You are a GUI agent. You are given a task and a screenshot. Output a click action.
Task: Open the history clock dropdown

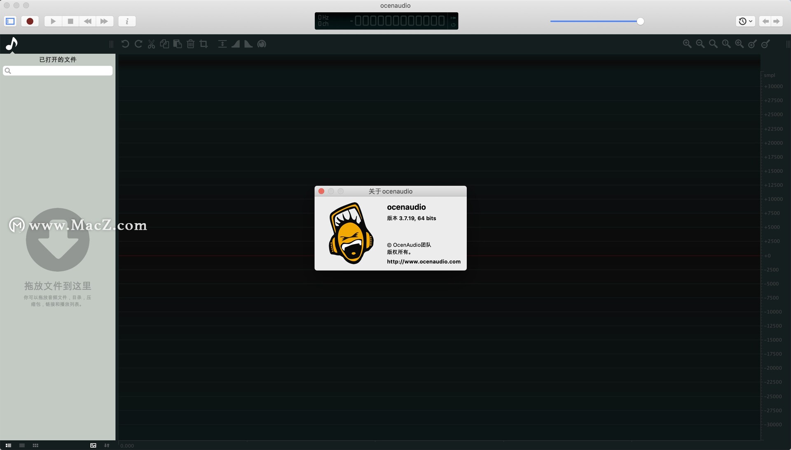click(745, 21)
